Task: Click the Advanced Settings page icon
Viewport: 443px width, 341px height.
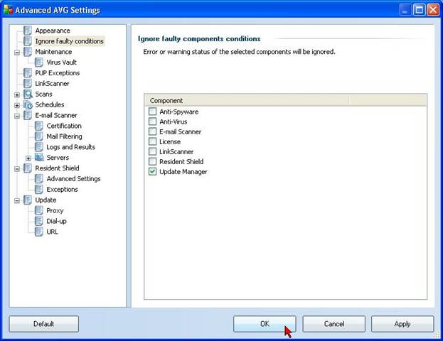Action: tap(39, 179)
